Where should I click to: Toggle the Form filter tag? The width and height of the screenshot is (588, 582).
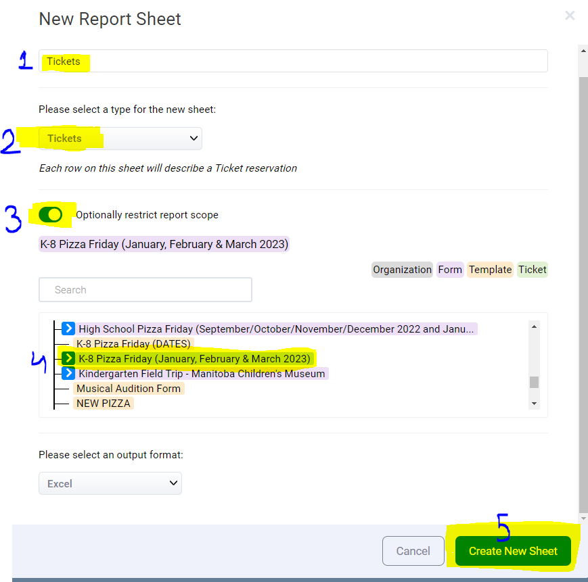point(450,270)
